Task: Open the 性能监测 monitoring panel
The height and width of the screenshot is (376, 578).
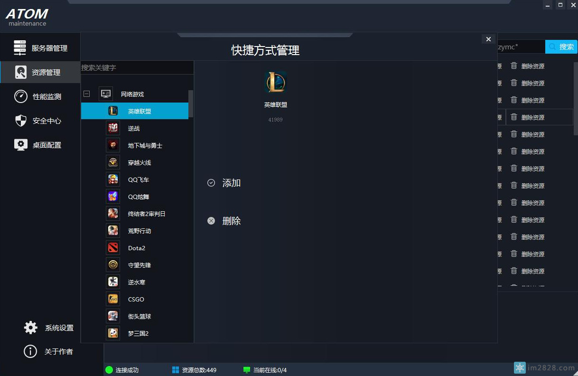Action: pos(40,96)
